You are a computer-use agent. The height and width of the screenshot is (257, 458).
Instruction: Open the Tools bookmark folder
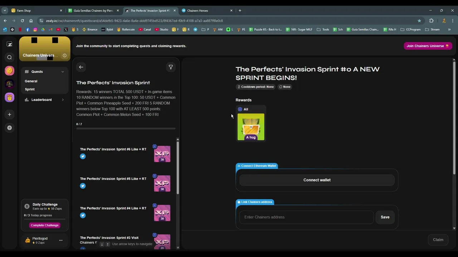tap(323, 30)
